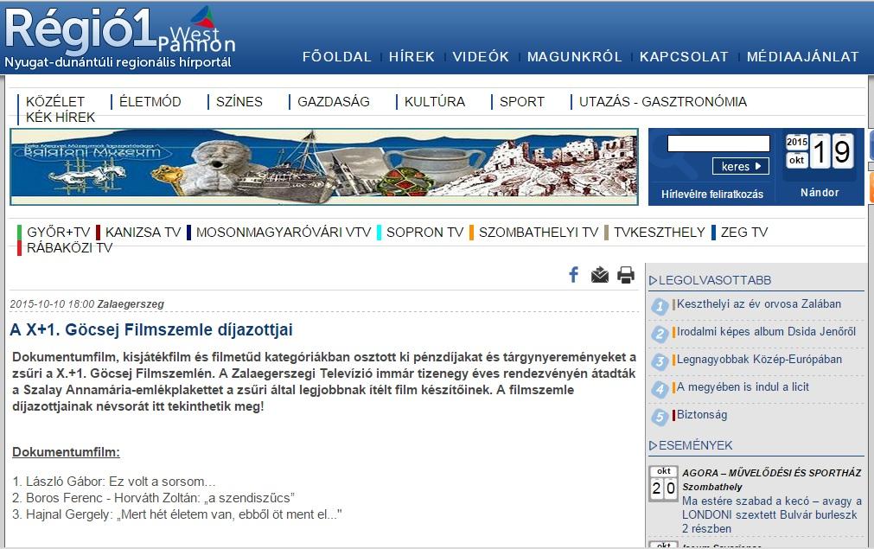Open 'Keszthelyi az év orvosa Zalában' article
Screen dimensions: 874x549
pos(759,304)
